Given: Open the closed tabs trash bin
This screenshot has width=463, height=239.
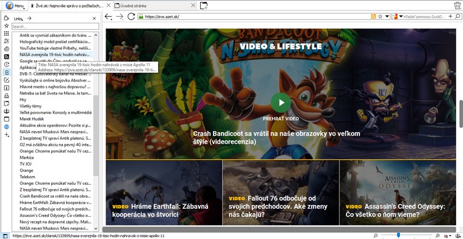Looking at the screenshot, I should coord(457,6).
